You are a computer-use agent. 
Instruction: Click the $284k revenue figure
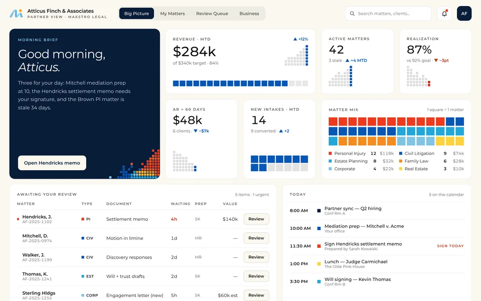coord(194,51)
